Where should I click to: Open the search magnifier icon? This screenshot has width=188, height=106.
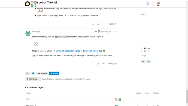tap(148, 4)
